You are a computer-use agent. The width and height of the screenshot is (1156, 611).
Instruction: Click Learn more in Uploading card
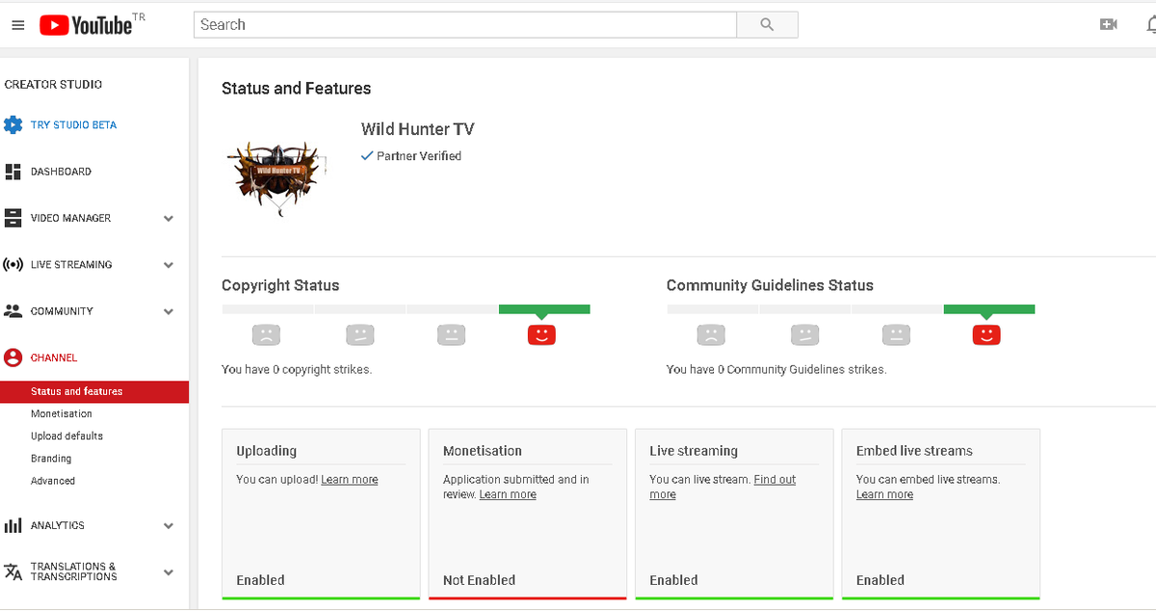coord(350,480)
